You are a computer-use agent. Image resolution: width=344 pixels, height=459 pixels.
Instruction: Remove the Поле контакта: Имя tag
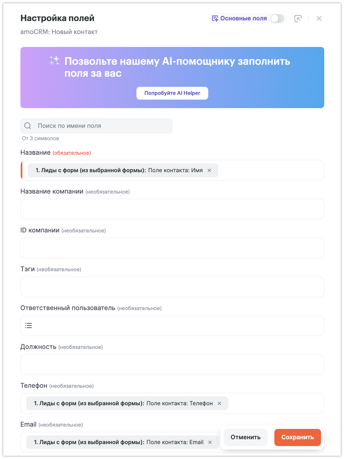tap(209, 171)
